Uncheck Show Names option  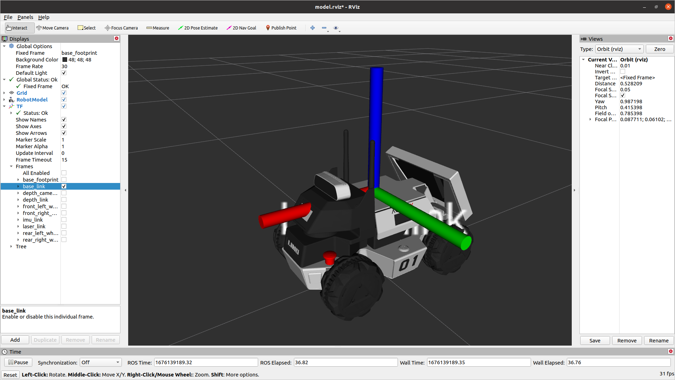pyautogui.click(x=64, y=119)
